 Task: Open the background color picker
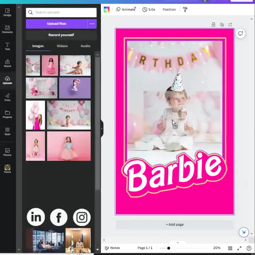click(x=107, y=10)
